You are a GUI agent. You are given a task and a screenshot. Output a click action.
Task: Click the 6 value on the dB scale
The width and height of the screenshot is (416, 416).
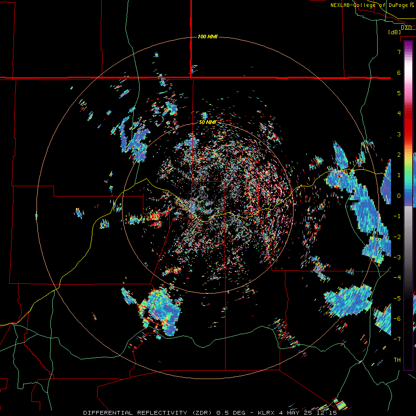(399, 73)
